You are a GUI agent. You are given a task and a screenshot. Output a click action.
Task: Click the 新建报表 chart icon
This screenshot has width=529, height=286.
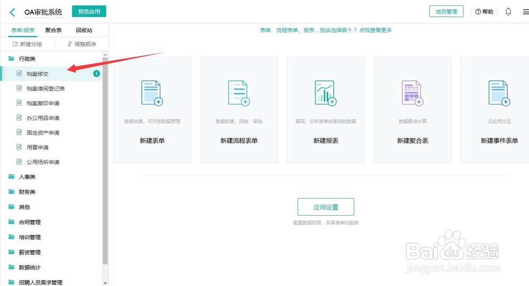pyautogui.click(x=325, y=93)
